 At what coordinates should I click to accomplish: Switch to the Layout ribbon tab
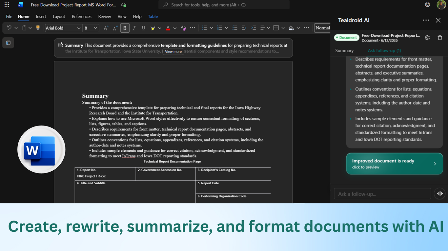tap(59, 16)
